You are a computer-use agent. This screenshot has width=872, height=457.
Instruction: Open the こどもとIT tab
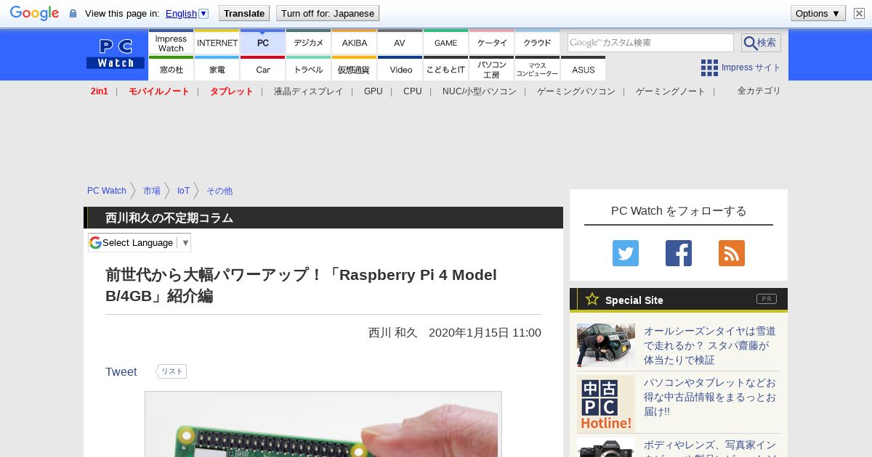pos(445,69)
